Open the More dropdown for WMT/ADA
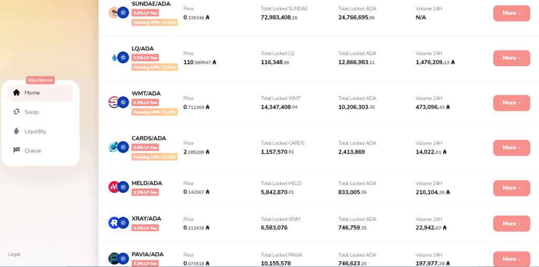Image resolution: width=539 pixels, height=267 pixels. (511, 102)
